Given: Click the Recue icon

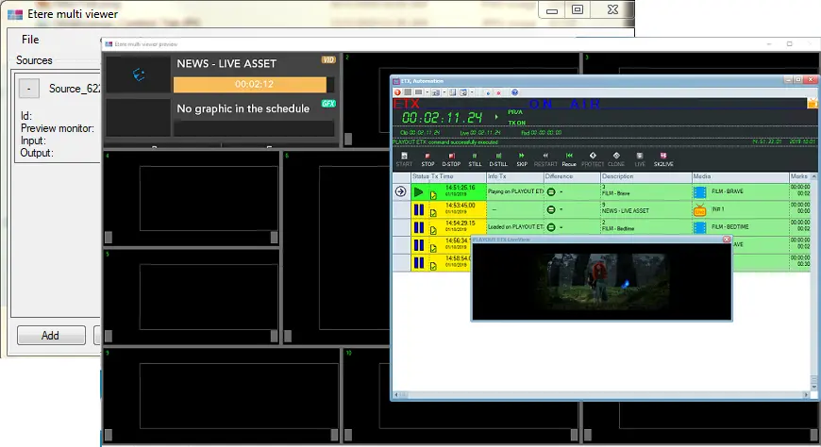Looking at the screenshot, I should tap(569, 157).
